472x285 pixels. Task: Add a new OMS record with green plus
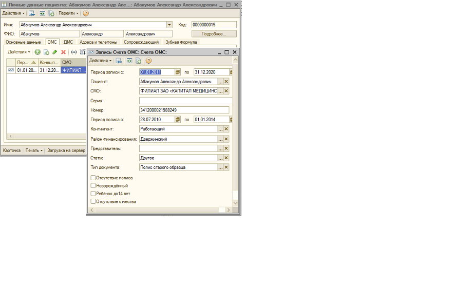pyautogui.click(x=37, y=52)
